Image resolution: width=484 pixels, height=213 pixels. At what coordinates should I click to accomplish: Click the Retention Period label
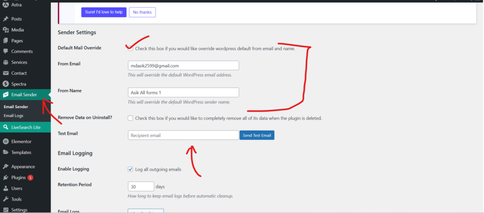pyautogui.click(x=74, y=185)
